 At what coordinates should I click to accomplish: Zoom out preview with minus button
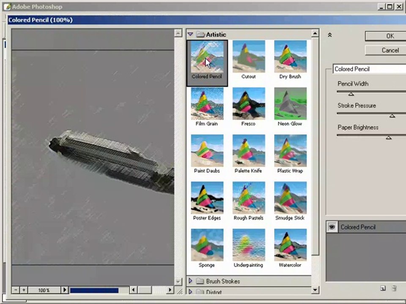click(x=16, y=290)
